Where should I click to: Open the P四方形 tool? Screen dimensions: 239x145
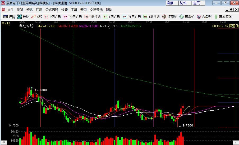click(x=53, y=17)
